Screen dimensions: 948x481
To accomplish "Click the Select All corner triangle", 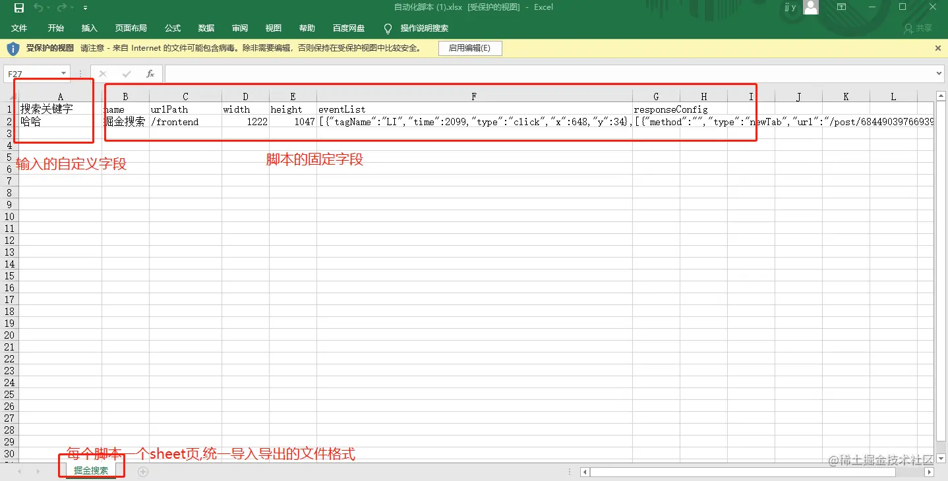I will click(x=11, y=97).
